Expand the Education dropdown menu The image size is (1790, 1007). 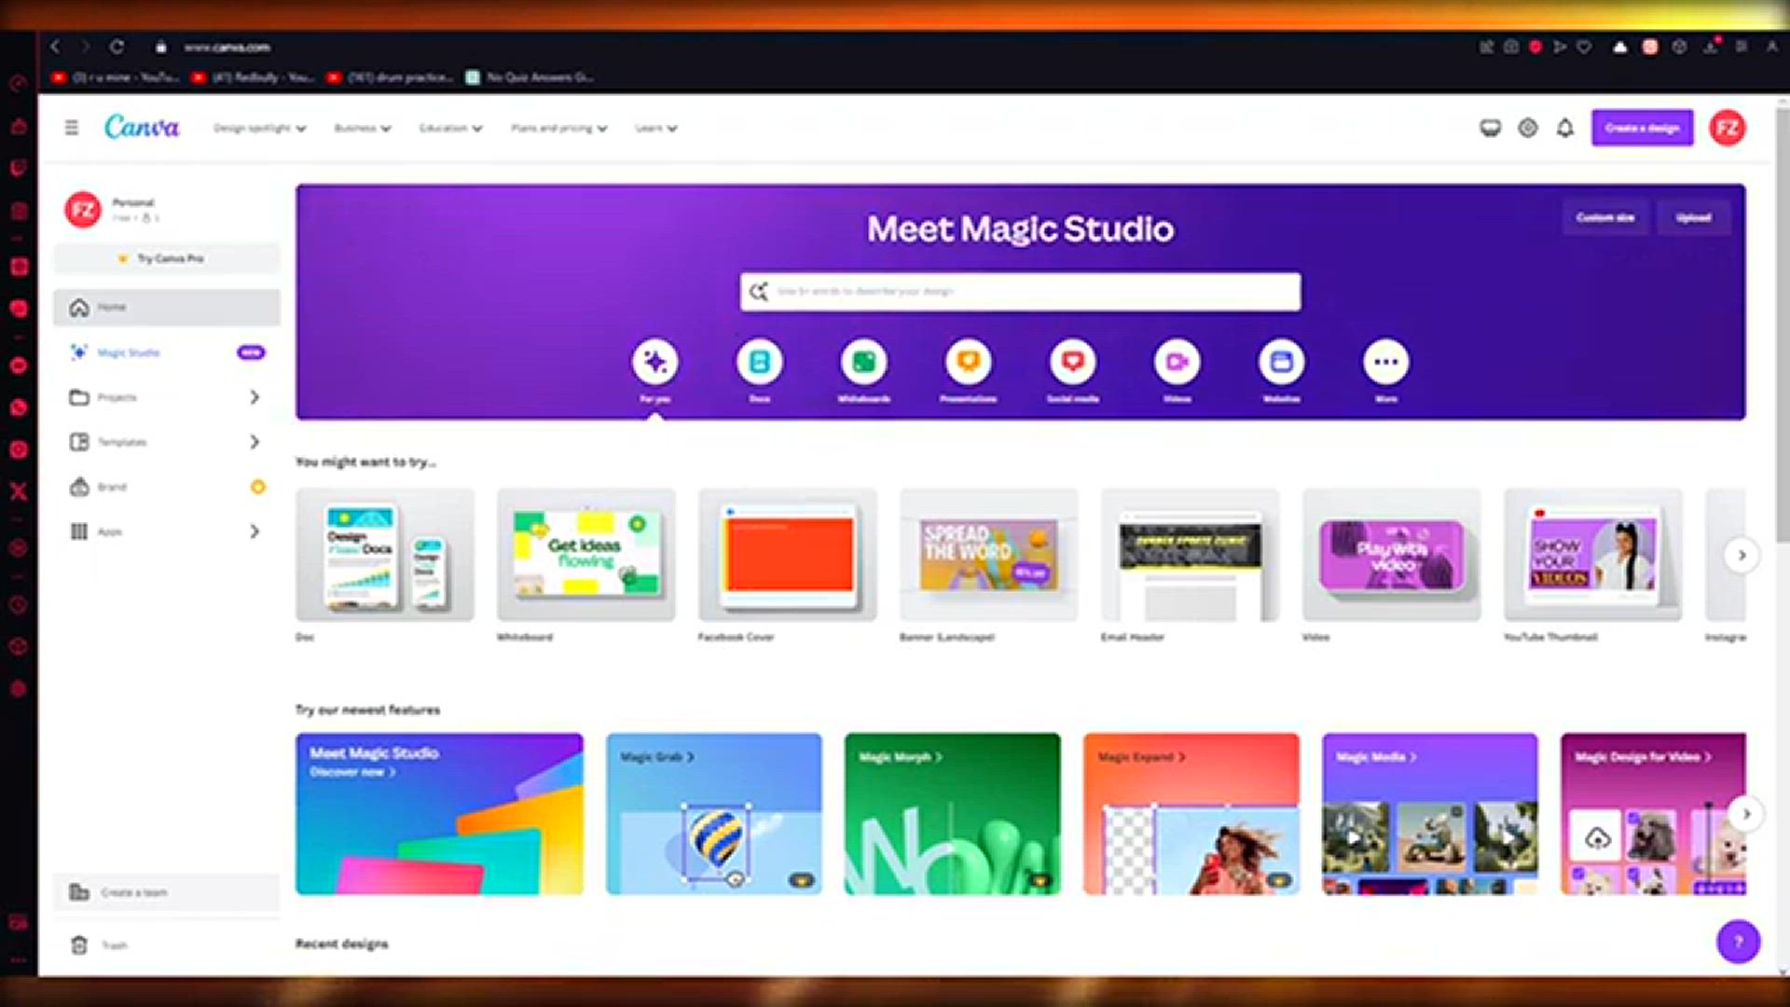tap(451, 128)
